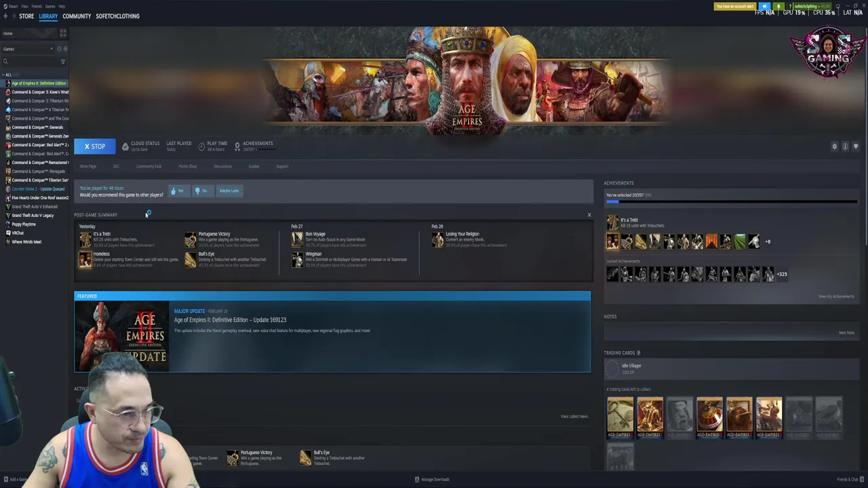Go forward with the right arrow
Viewport: 868px width, 488px height.
click(13, 16)
